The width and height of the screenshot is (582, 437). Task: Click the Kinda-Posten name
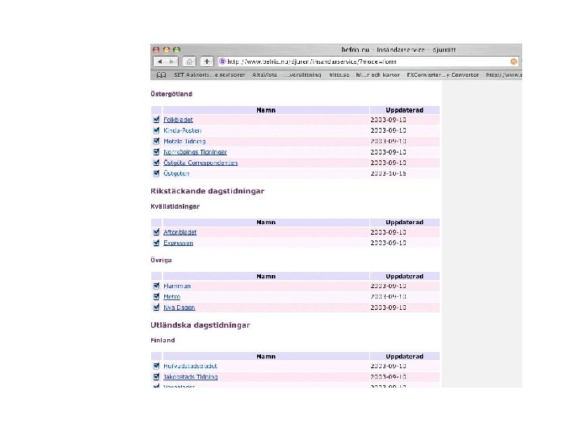click(183, 130)
